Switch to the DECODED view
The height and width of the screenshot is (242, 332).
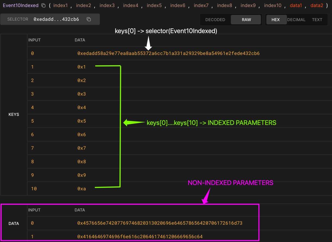click(215, 19)
